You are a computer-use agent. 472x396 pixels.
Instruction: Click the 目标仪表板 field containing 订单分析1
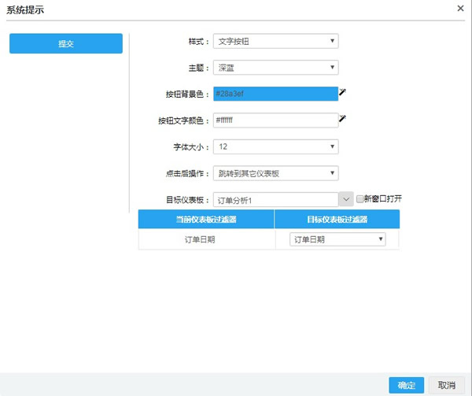275,200
